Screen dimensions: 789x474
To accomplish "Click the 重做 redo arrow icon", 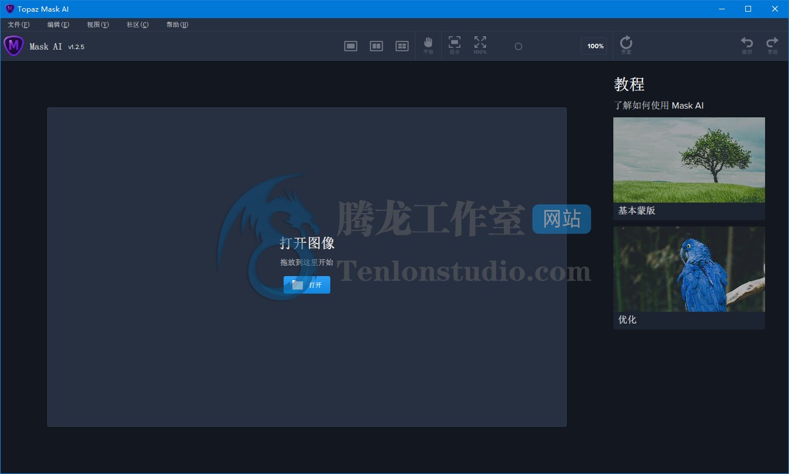I will point(773,46).
